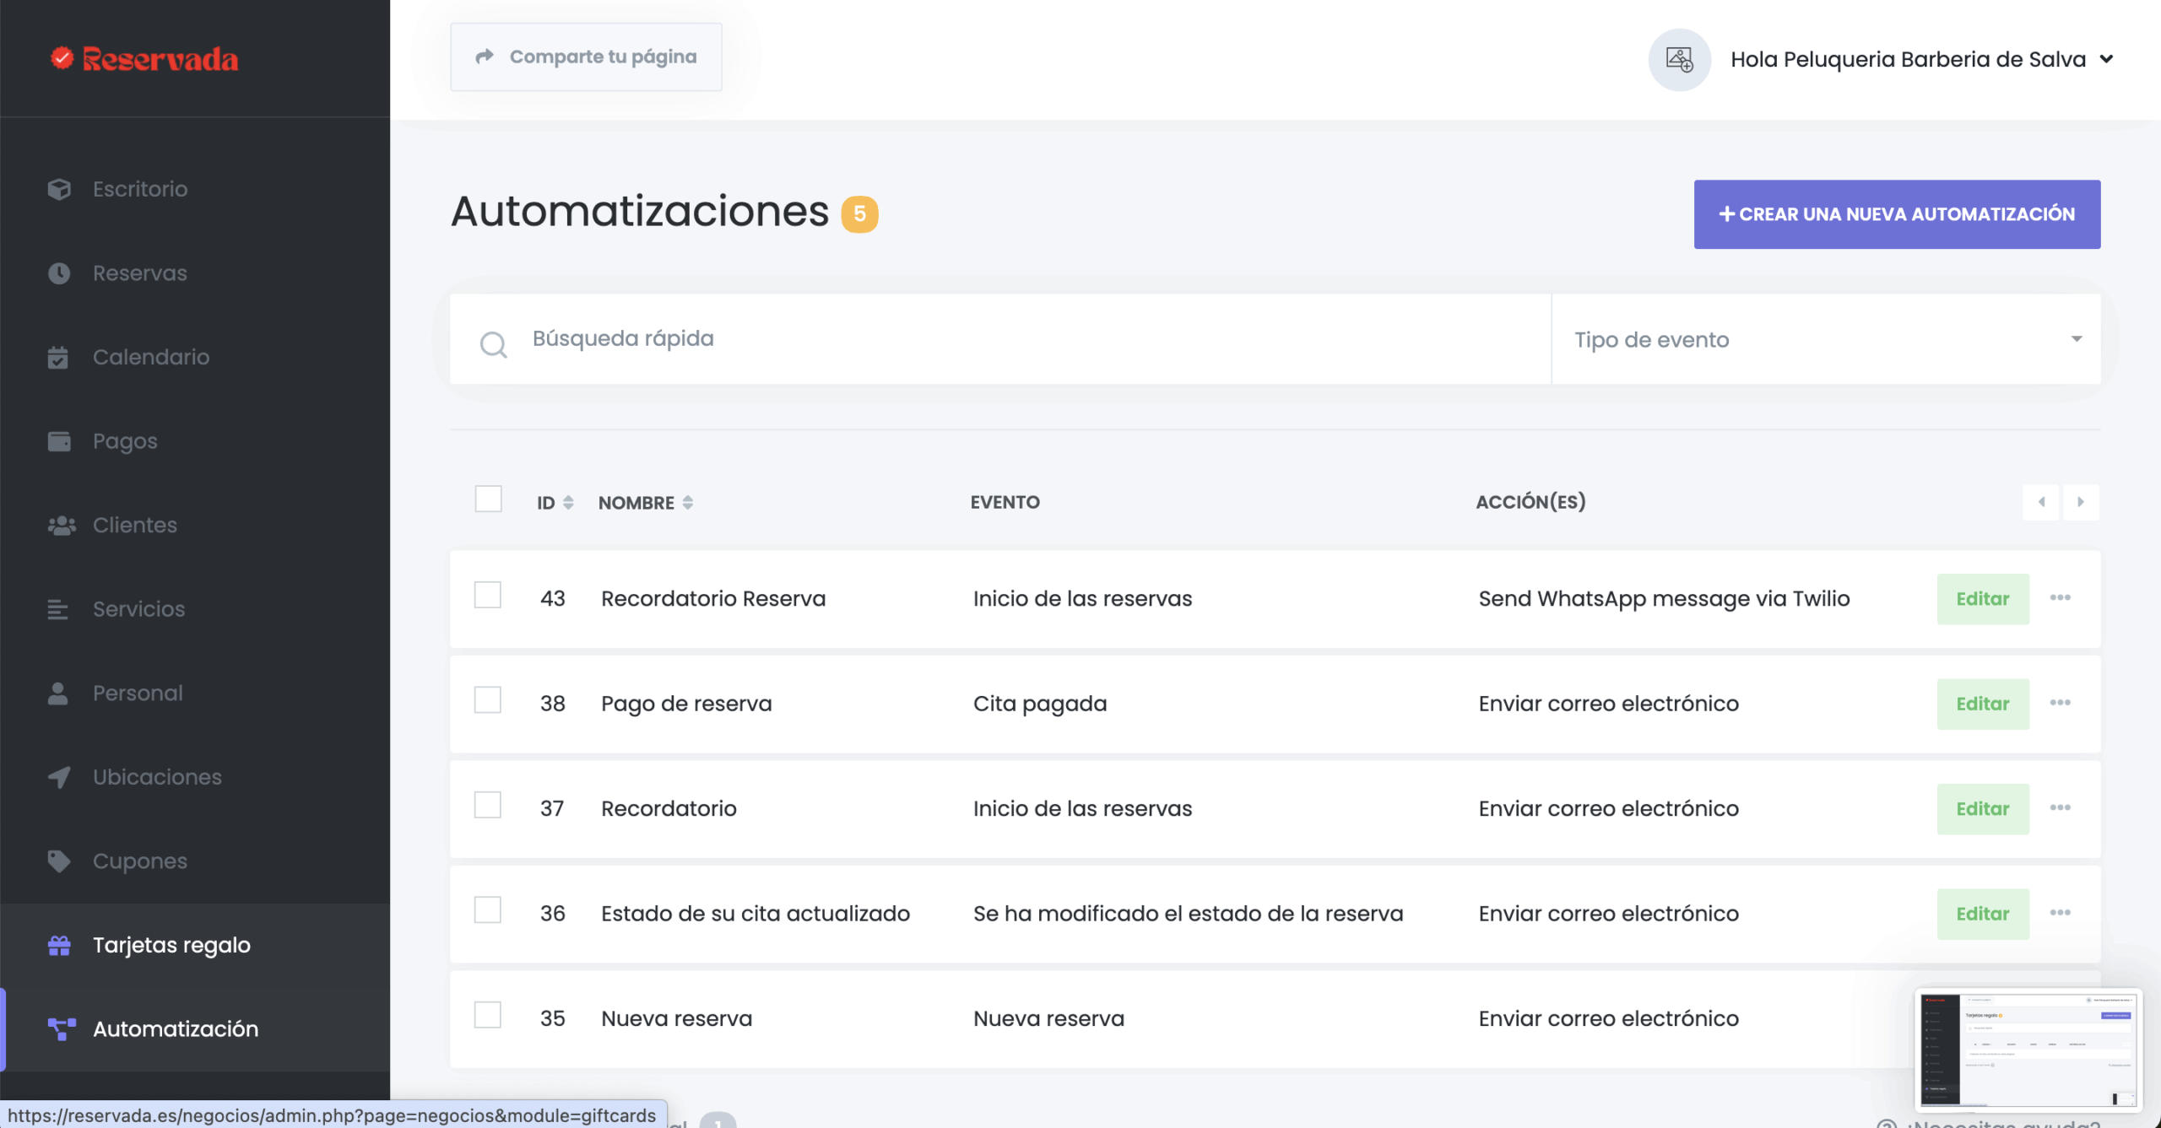Click Crear una nueva automatización button
This screenshot has width=2161, height=1128.
1896,214
